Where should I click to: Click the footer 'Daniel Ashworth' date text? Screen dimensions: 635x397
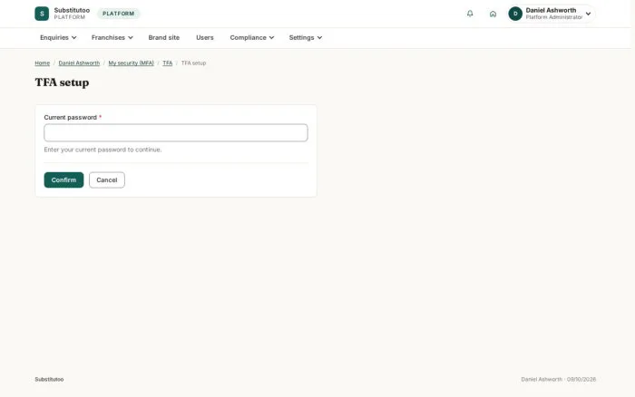559,380
